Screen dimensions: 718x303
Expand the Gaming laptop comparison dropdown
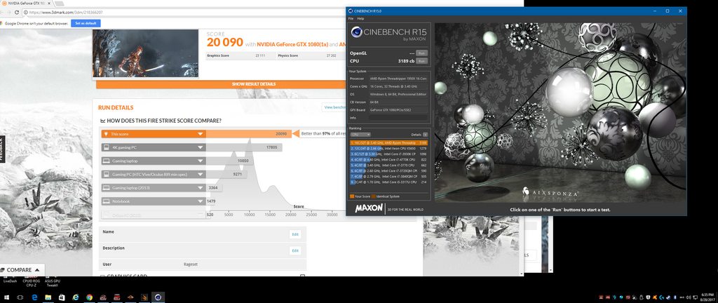click(200, 161)
